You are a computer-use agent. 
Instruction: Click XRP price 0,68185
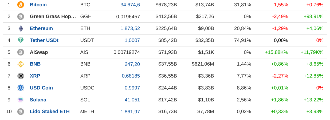[131, 76]
